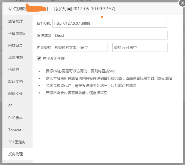This screenshot has height=165, width=185.
Task: Go to 流量限制 settings
Action: (16, 58)
